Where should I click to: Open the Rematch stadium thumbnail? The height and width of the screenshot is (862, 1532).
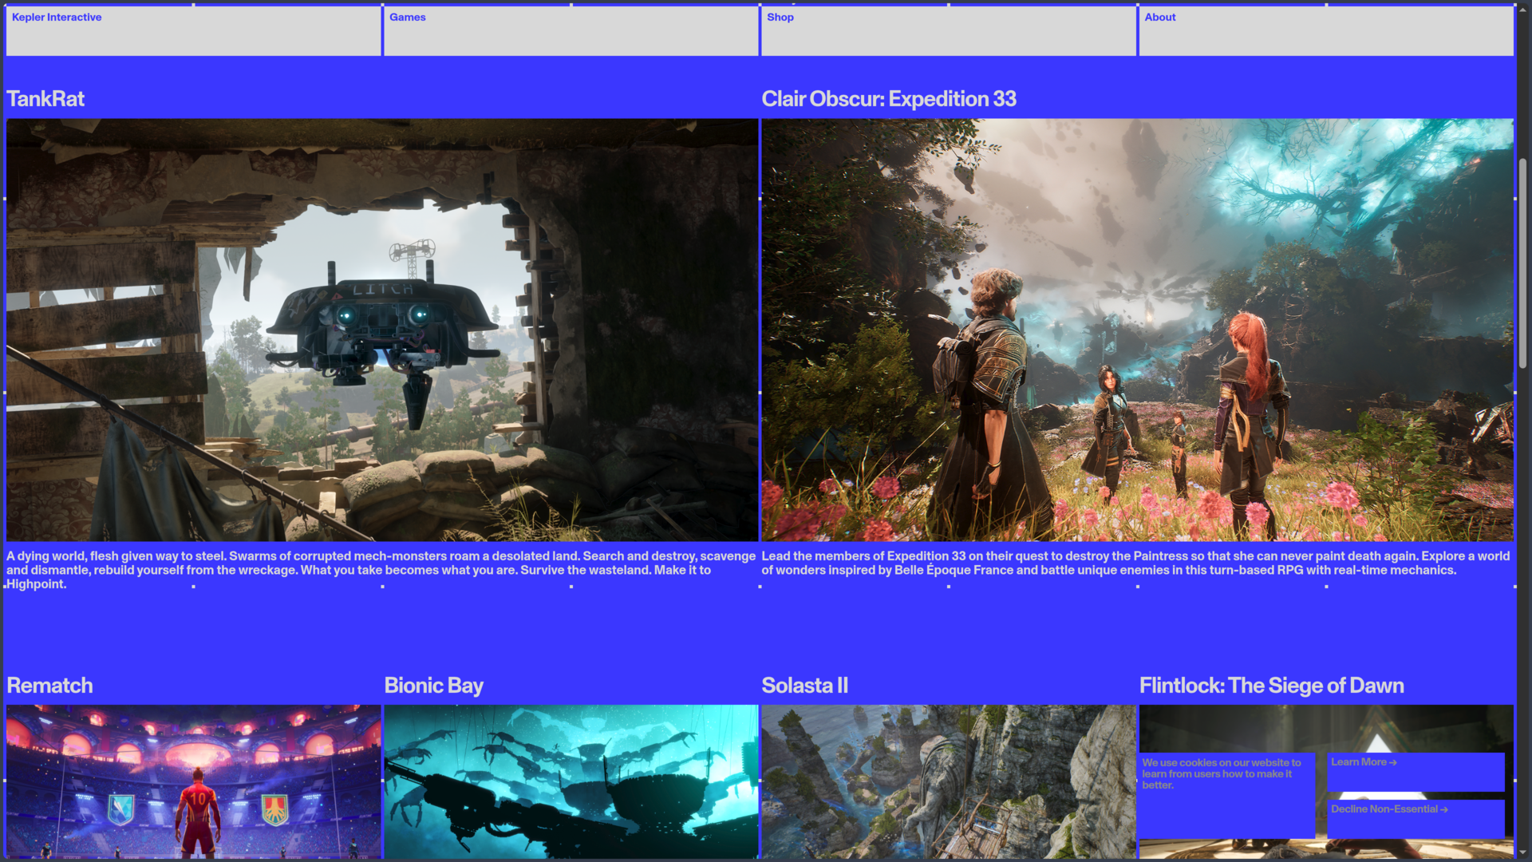(193, 781)
